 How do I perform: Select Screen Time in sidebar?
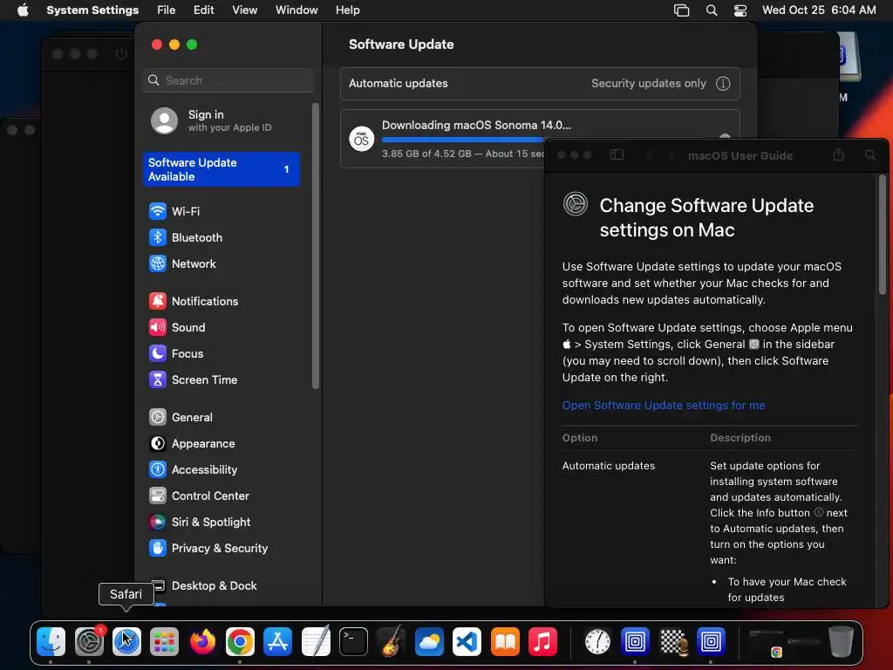[193, 380]
